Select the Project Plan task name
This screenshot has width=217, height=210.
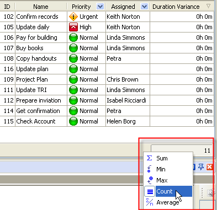click(x=32, y=79)
